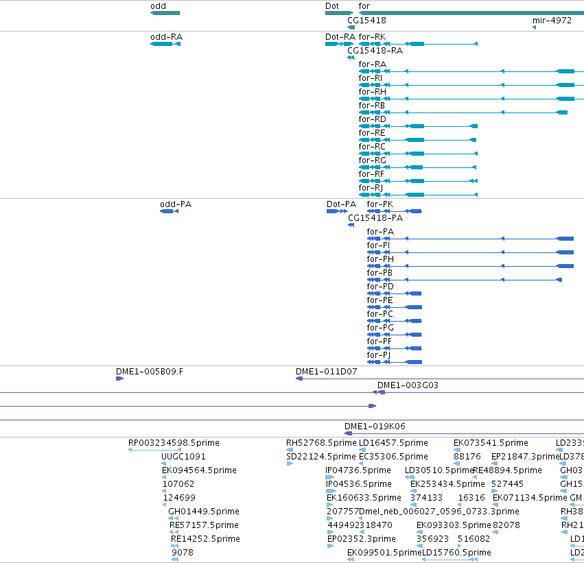Select the for-PB protein label
Viewport: 584px width, 563px height.
pos(379,273)
